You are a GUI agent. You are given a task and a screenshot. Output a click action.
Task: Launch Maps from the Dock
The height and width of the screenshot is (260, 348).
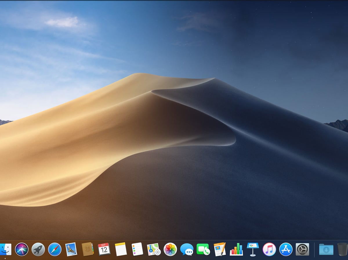click(154, 249)
